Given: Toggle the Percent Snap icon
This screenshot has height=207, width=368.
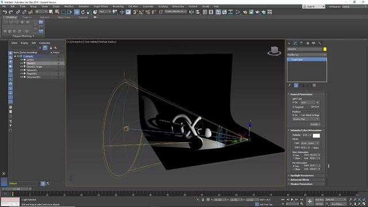Looking at the screenshot, I should pos(148,12).
